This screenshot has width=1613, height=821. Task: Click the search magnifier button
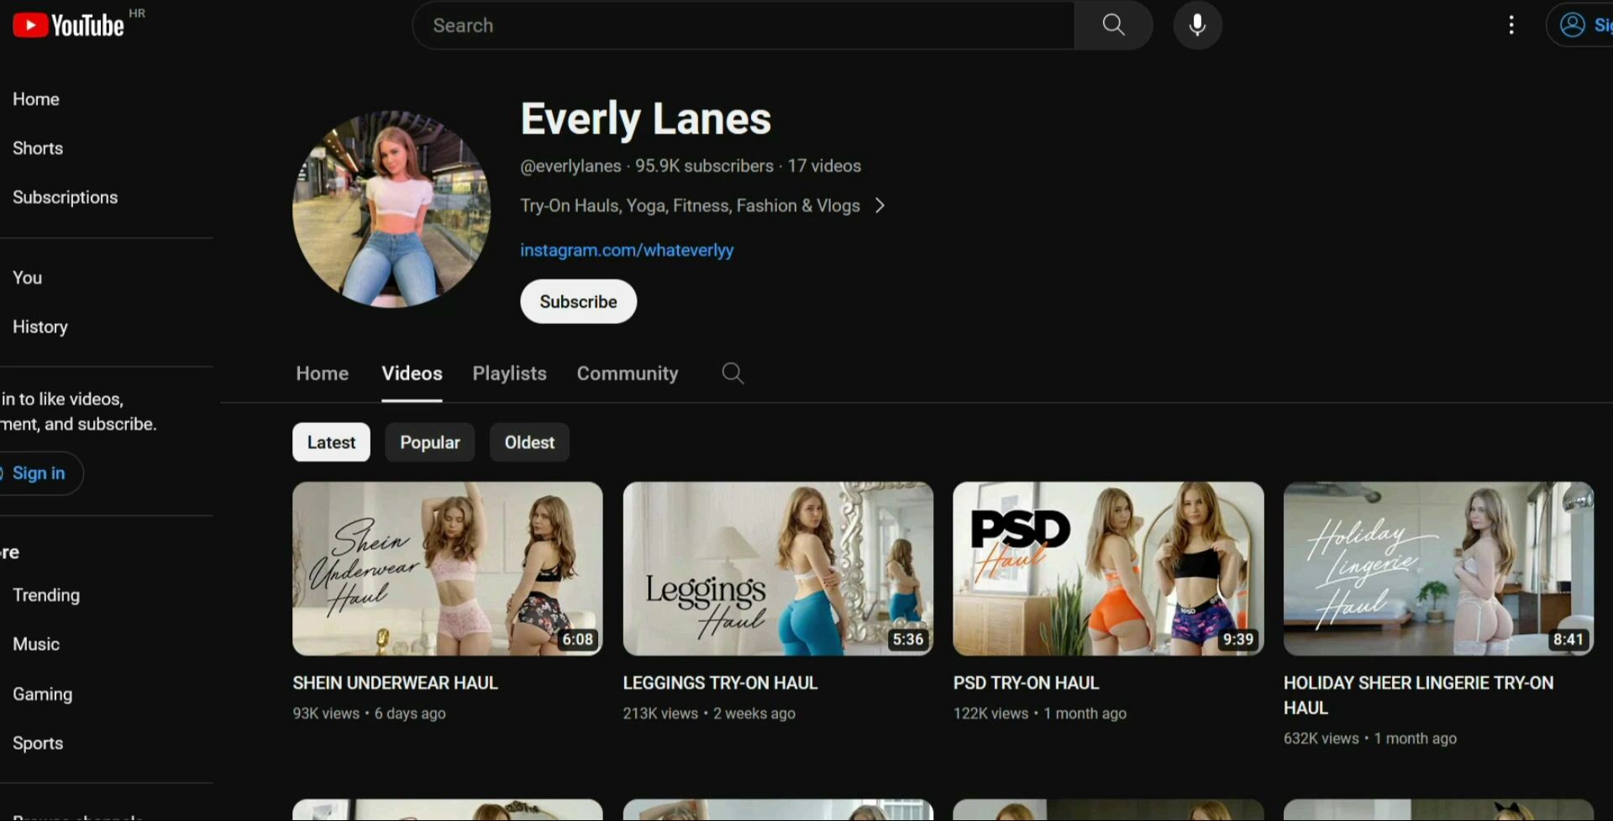(x=1113, y=25)
